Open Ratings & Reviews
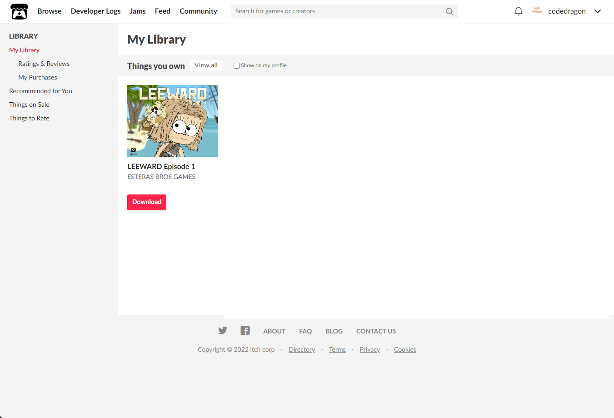Screen dimensions: 614x418 (x=44, y=64)
